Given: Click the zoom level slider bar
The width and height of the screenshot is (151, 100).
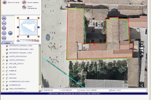Looking at the screenshot, I should (x=28, y=40).
